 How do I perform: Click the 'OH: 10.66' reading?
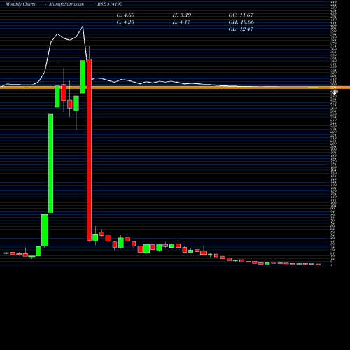(241, 22)
